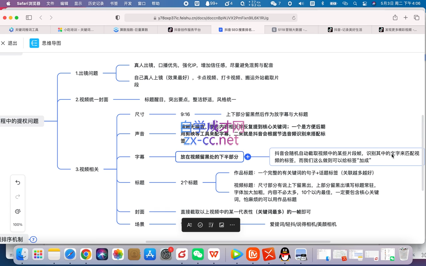Image resolution: width=426 pixels, height=266 pixels.
Task: Click the note icon in floating toolbar
Action: pos(211,225)
